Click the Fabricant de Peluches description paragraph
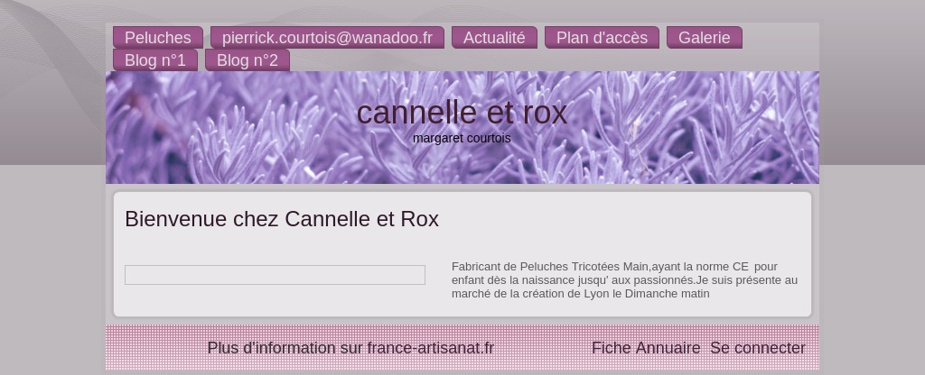Viewport: 925px width, 375px height. [625, 280]
